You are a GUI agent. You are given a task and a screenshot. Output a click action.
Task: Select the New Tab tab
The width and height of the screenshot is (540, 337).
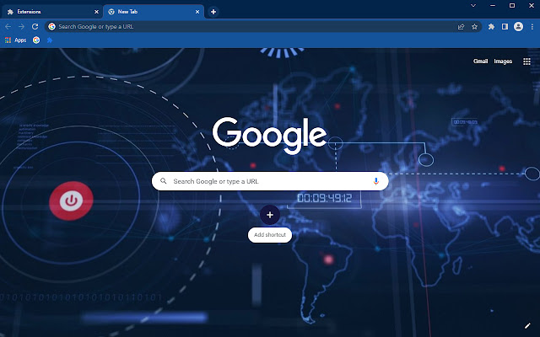click(154, 12)
